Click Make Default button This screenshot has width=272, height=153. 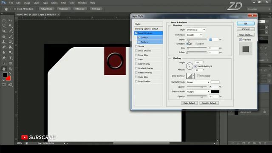tap(189, 103)
